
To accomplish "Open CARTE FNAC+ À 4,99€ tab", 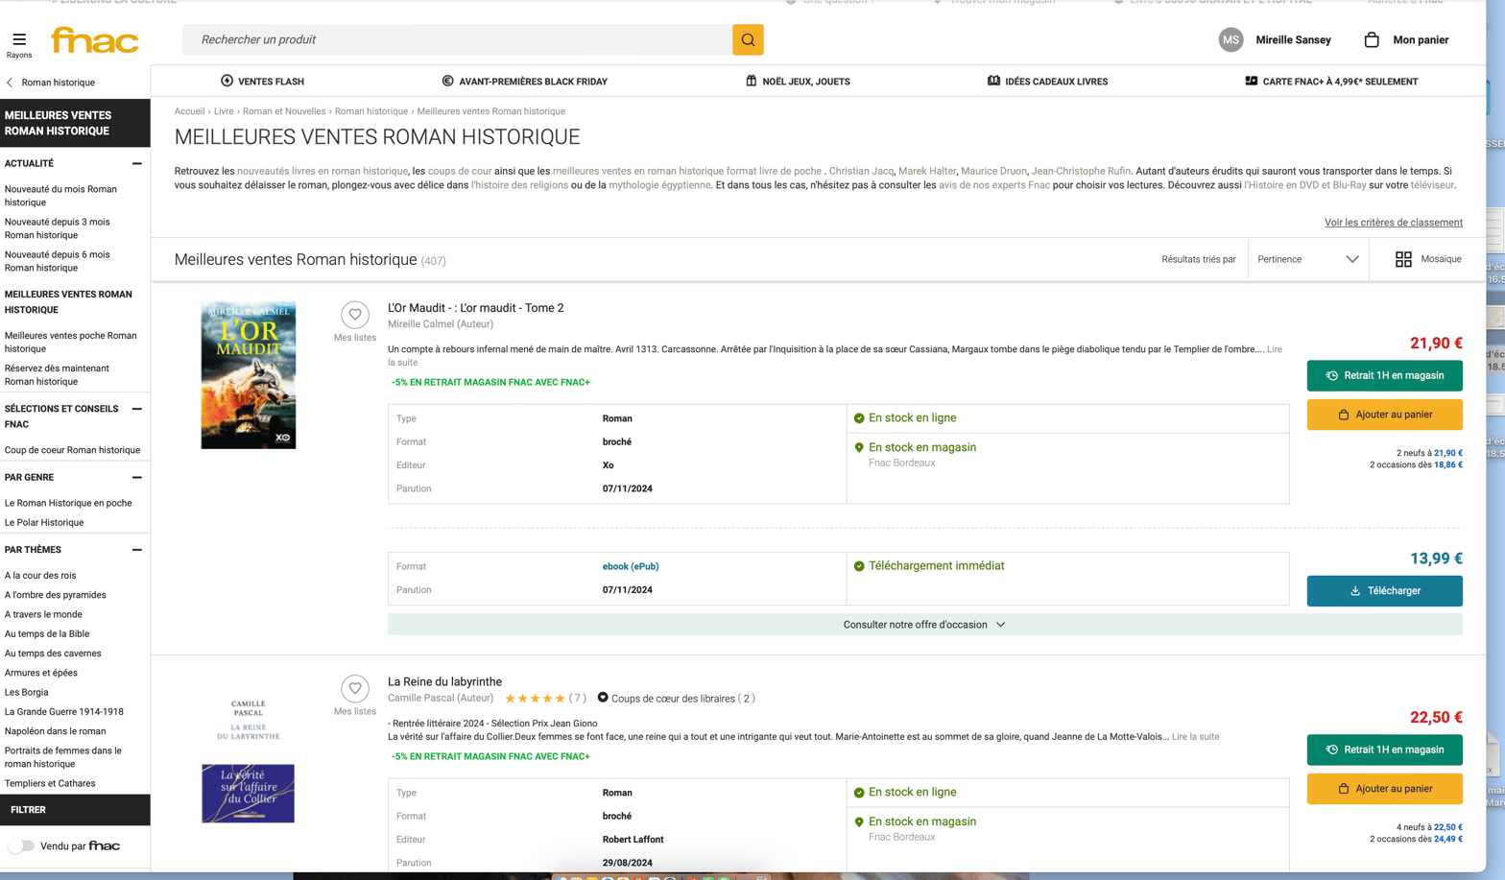I will 1331,82.
